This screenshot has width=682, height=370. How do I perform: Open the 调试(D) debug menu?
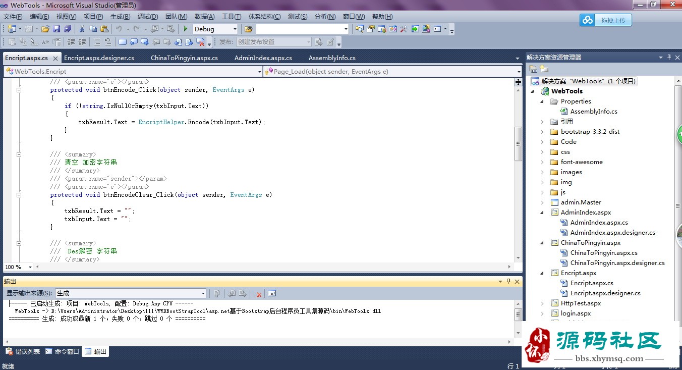[x=147, y=17]
